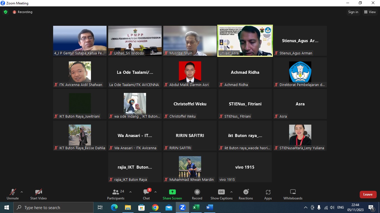
Task: Click the green Share Screen icon
Action: point(172,192)
